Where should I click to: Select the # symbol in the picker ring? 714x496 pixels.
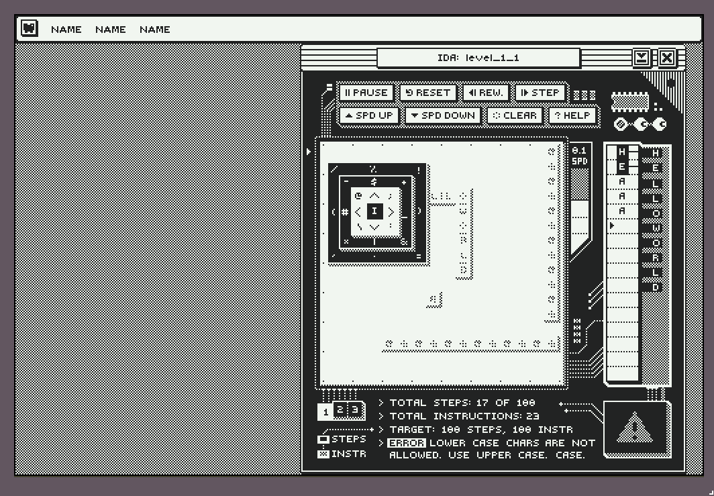click(x=345, y=212)
